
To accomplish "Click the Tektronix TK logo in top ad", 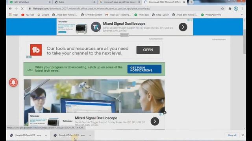I will click(96, 27).
